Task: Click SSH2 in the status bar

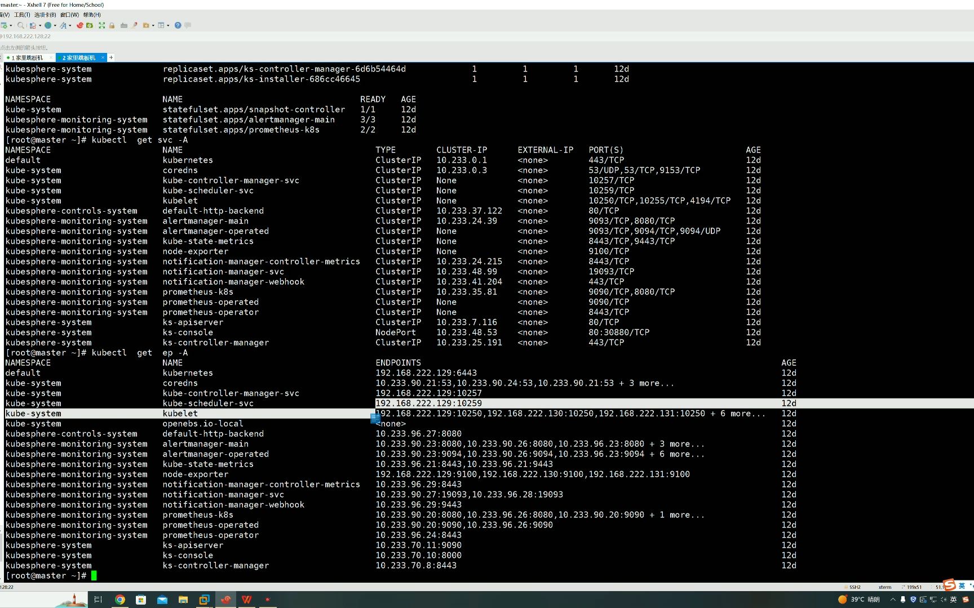Action: pos(855,587)
